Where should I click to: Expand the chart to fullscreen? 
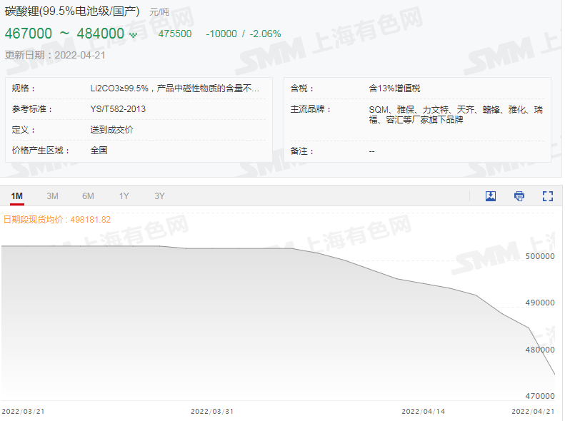tap(548, 196)
